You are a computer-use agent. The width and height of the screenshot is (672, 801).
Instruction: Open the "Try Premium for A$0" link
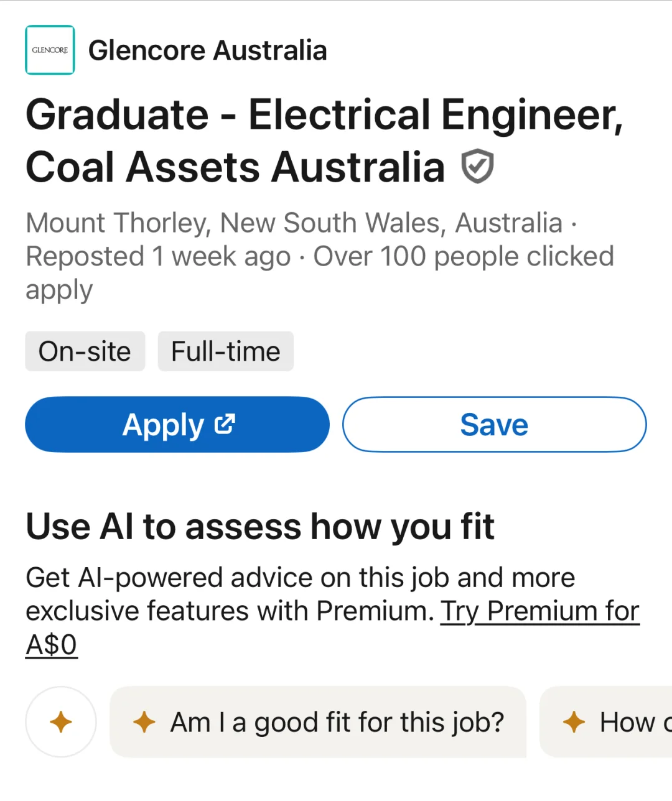point(539,611)
